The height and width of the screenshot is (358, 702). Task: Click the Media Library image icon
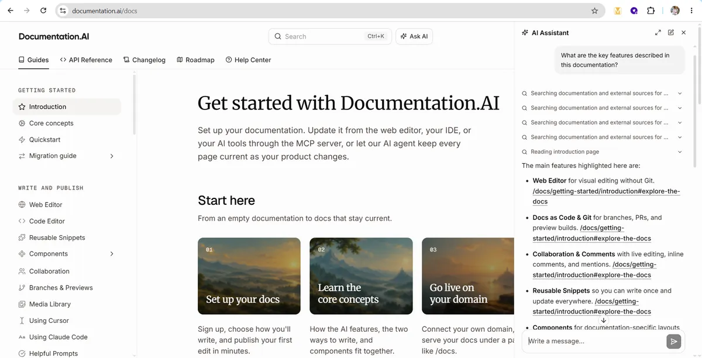[x=22, y=304]
